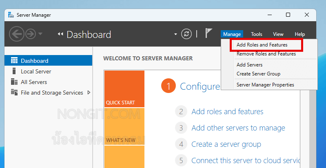This screenshot has height=168, width=326.
Task: Open the WHAT'S NEW tile
Action: tap(124, 126)
